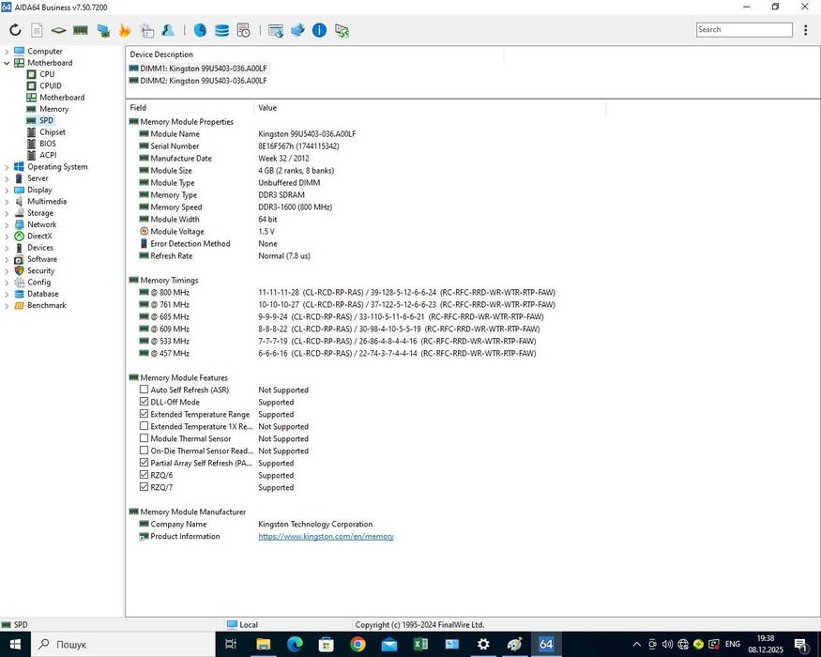Open the monitor diagnostics toolbar icon
Image resolution: width=821 pixels, height=657 pixels.
click(103, 30)
